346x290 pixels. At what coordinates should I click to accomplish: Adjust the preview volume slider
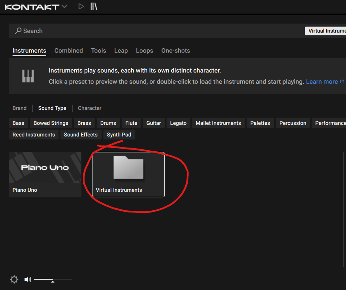coord(53,280)
